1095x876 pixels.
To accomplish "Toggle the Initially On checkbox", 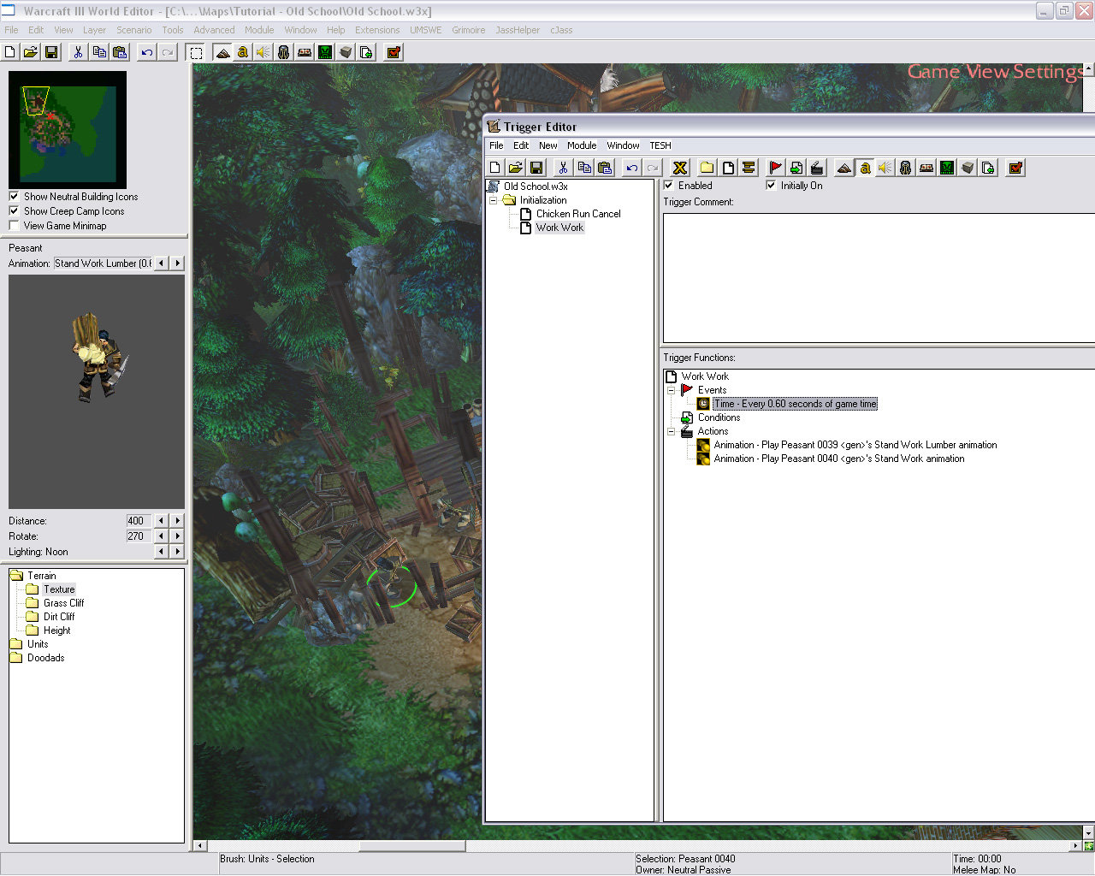I will pos(771,185).
